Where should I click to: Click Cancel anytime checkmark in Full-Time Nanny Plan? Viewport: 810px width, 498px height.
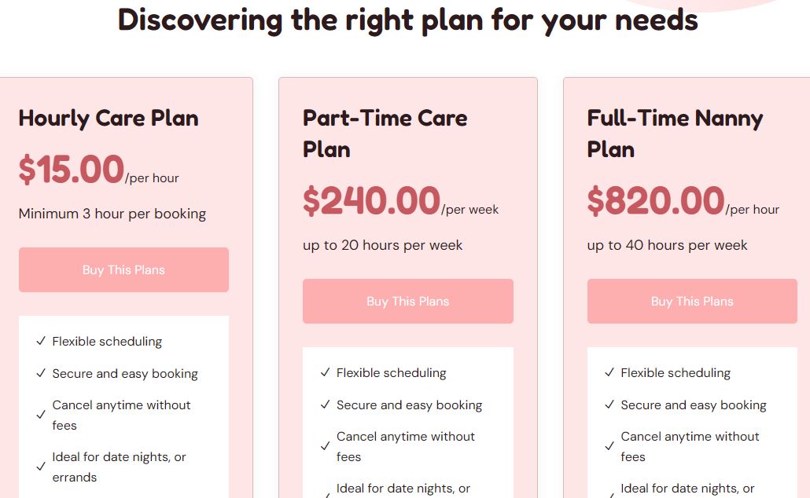609,447
